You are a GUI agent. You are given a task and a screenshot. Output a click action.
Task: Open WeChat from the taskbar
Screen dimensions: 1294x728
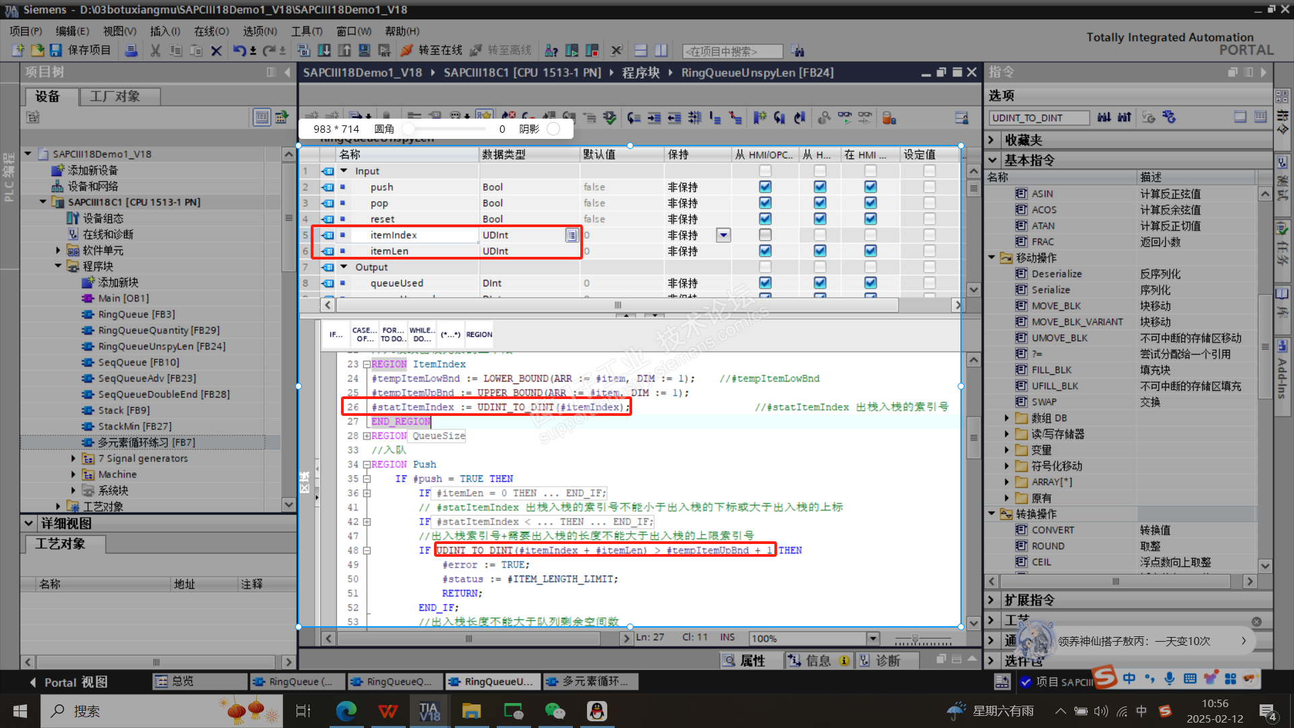(554, 711)
